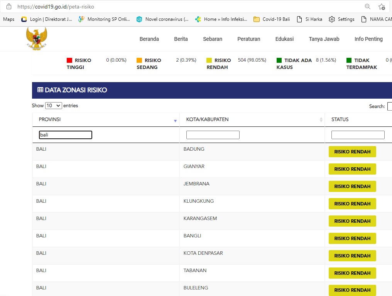Expand the Show entries dropdown

click(x=53, y=106)
